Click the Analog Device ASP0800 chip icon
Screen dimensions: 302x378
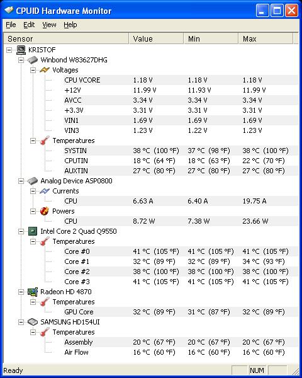[33, 181]
